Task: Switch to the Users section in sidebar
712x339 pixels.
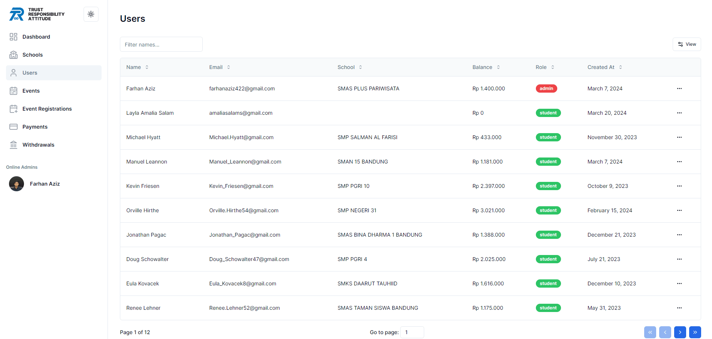Action: click(30, 73)
